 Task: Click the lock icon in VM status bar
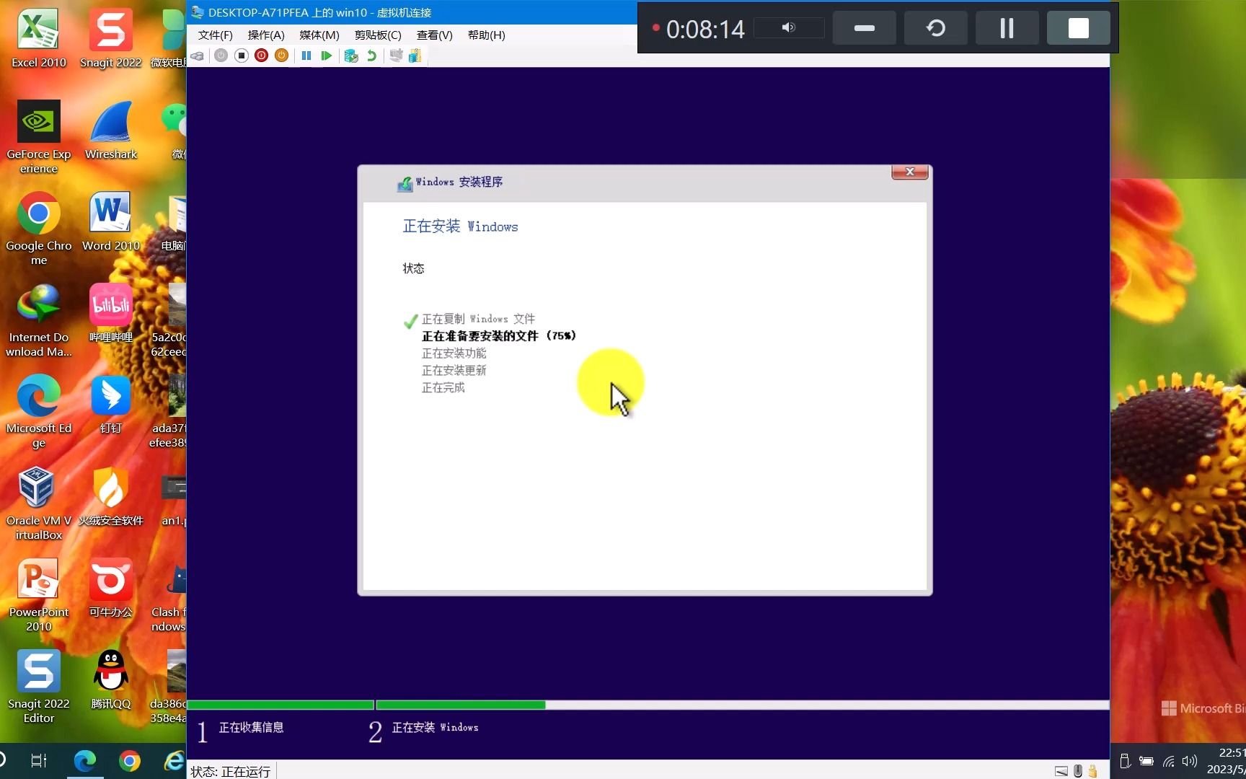1093,771
